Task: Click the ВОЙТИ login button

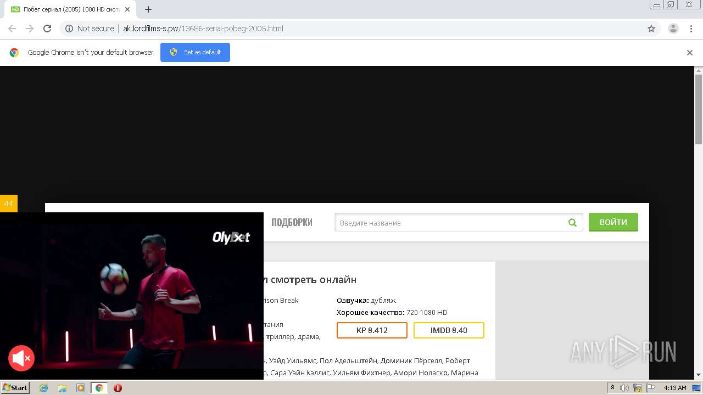Action: [x=613, y=222]
